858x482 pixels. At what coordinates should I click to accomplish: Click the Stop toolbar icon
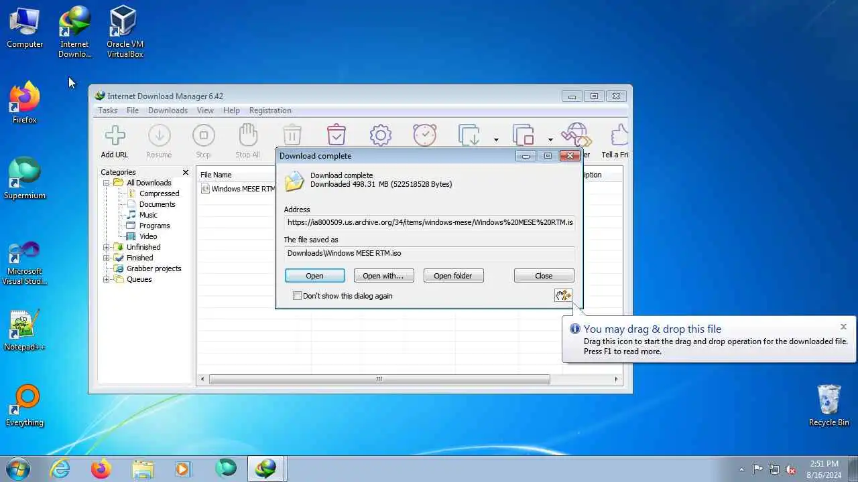point(203,135)
